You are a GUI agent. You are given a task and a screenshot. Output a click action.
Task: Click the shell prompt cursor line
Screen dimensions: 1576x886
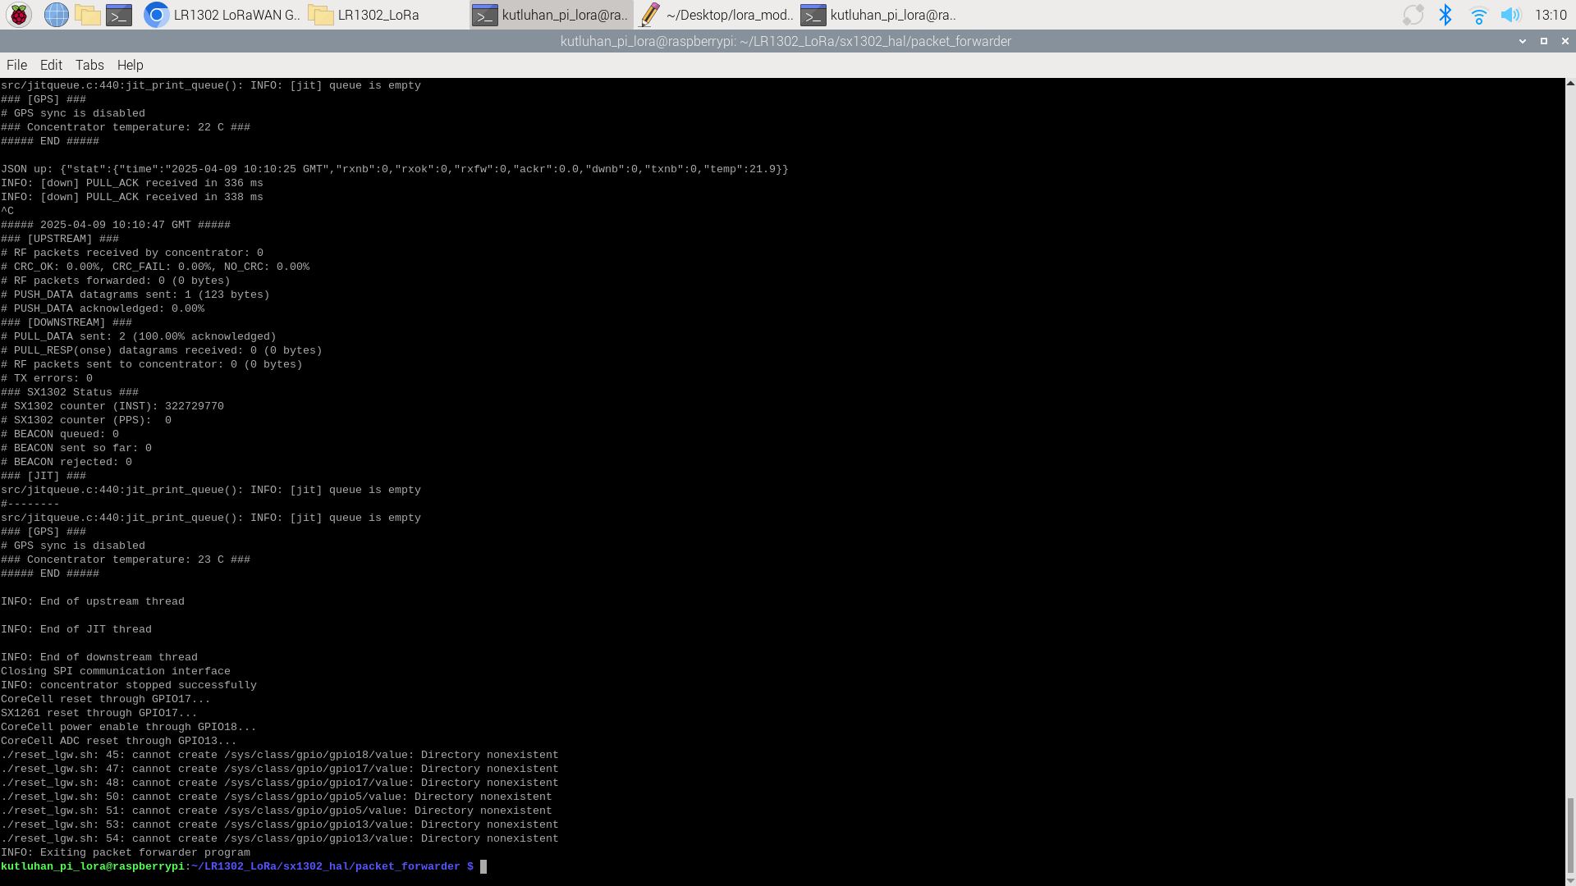click(244, 866)
